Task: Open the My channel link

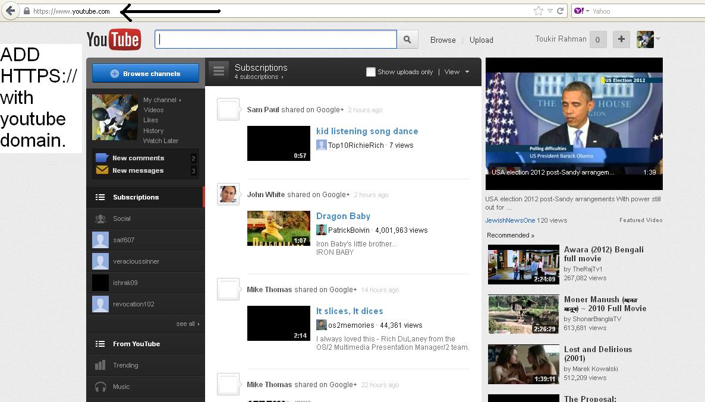Action: 162,100
